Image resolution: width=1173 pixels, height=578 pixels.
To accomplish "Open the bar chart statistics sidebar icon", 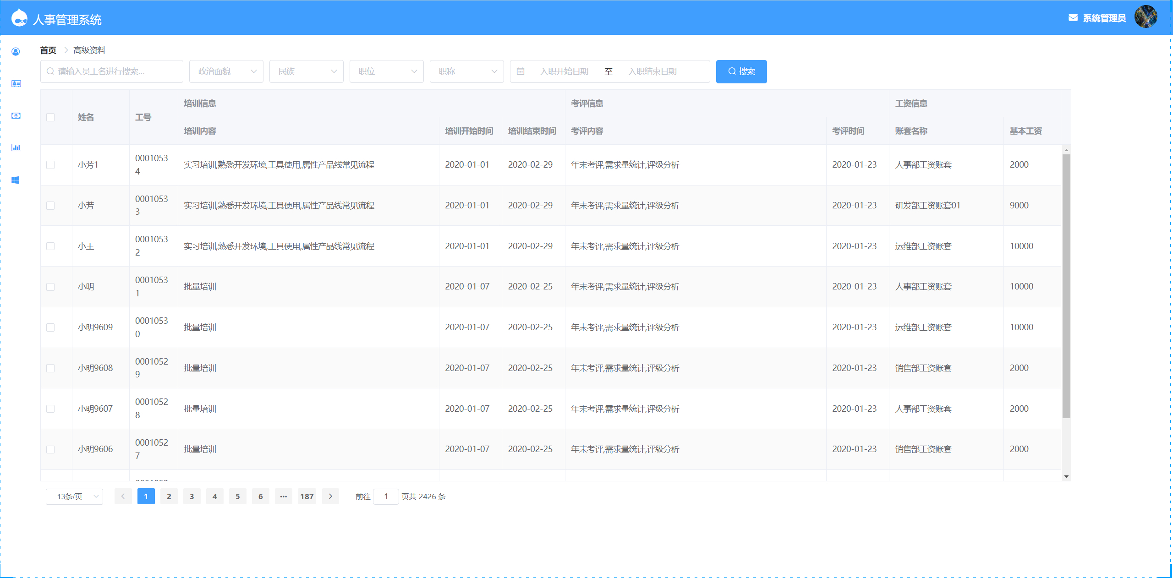I will click(16, 147).
